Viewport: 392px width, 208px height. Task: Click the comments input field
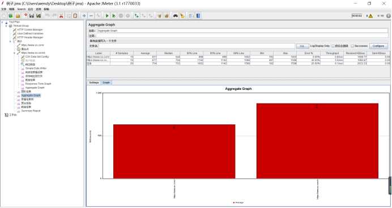pos(242,36)
